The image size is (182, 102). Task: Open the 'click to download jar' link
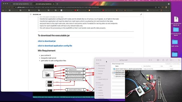click(x=47, y=41)
